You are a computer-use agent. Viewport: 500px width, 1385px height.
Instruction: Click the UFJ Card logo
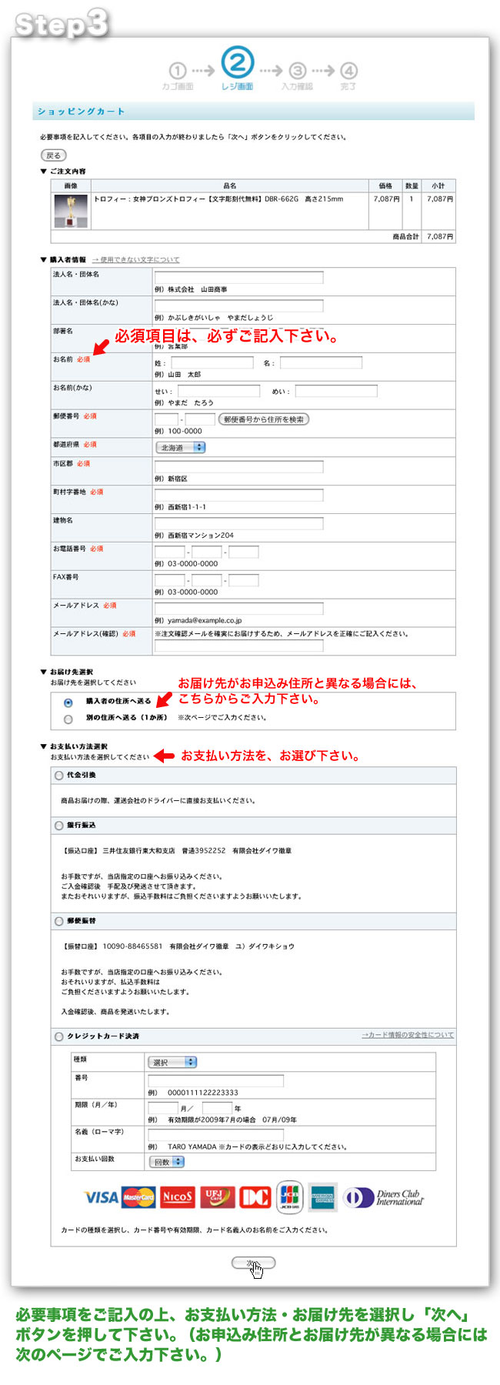pos(217,1197)
